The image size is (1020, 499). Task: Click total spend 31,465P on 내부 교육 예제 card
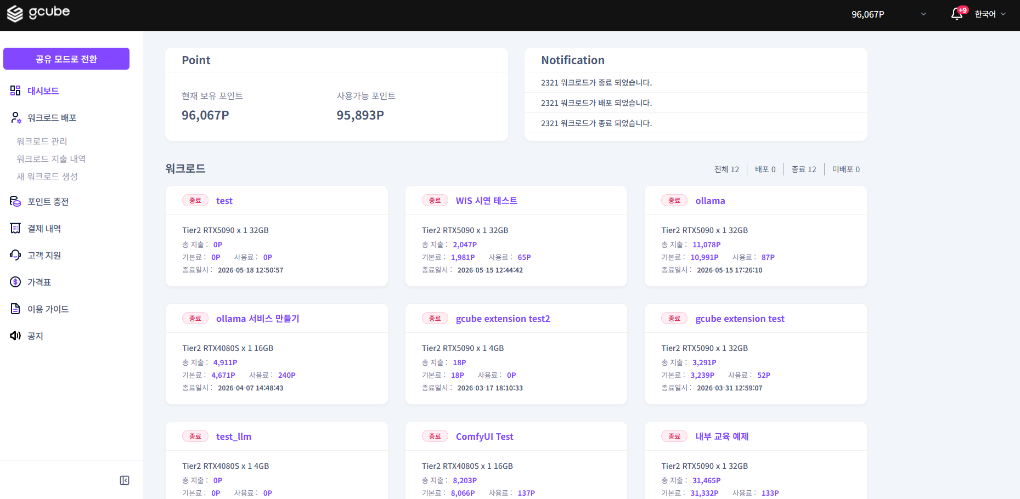tap(707, 480)
